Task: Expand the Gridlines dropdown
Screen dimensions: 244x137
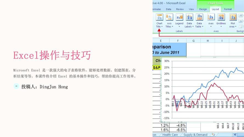Action: point(221,27)
